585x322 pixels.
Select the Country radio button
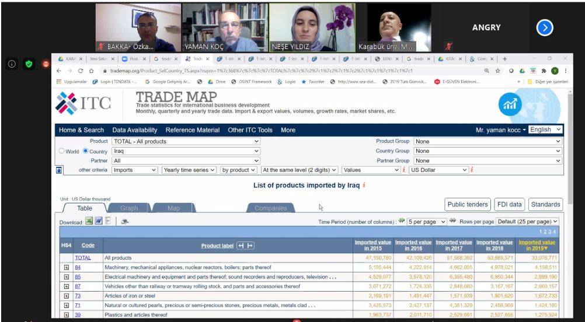click(85, 151)
